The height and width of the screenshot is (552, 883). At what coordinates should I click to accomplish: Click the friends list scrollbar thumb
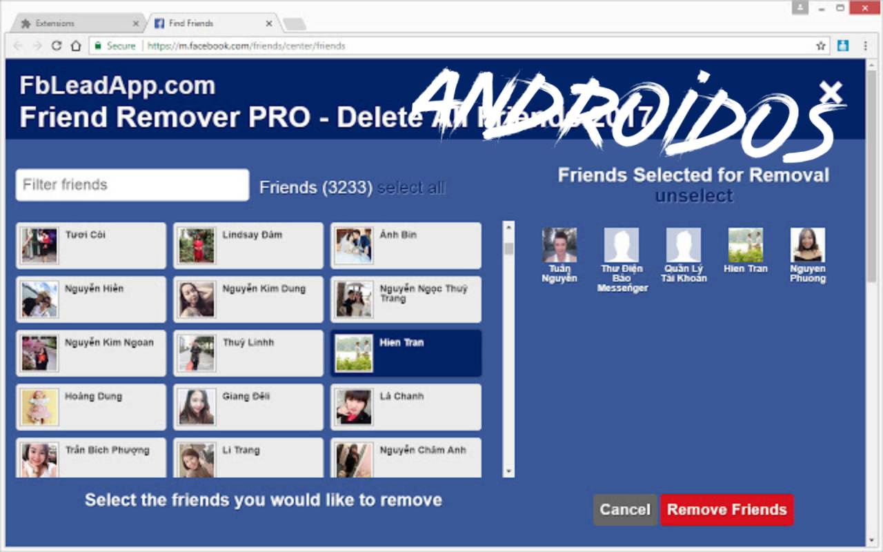point(509,248)
